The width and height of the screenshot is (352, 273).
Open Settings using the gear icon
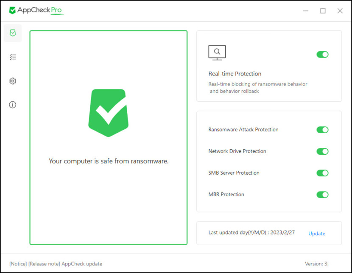tap(12, 81)
